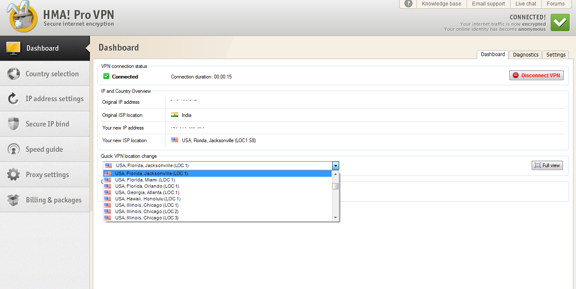Open the Knowledge base link
Viewport: 576px width, 289px height.
[442, 4]
